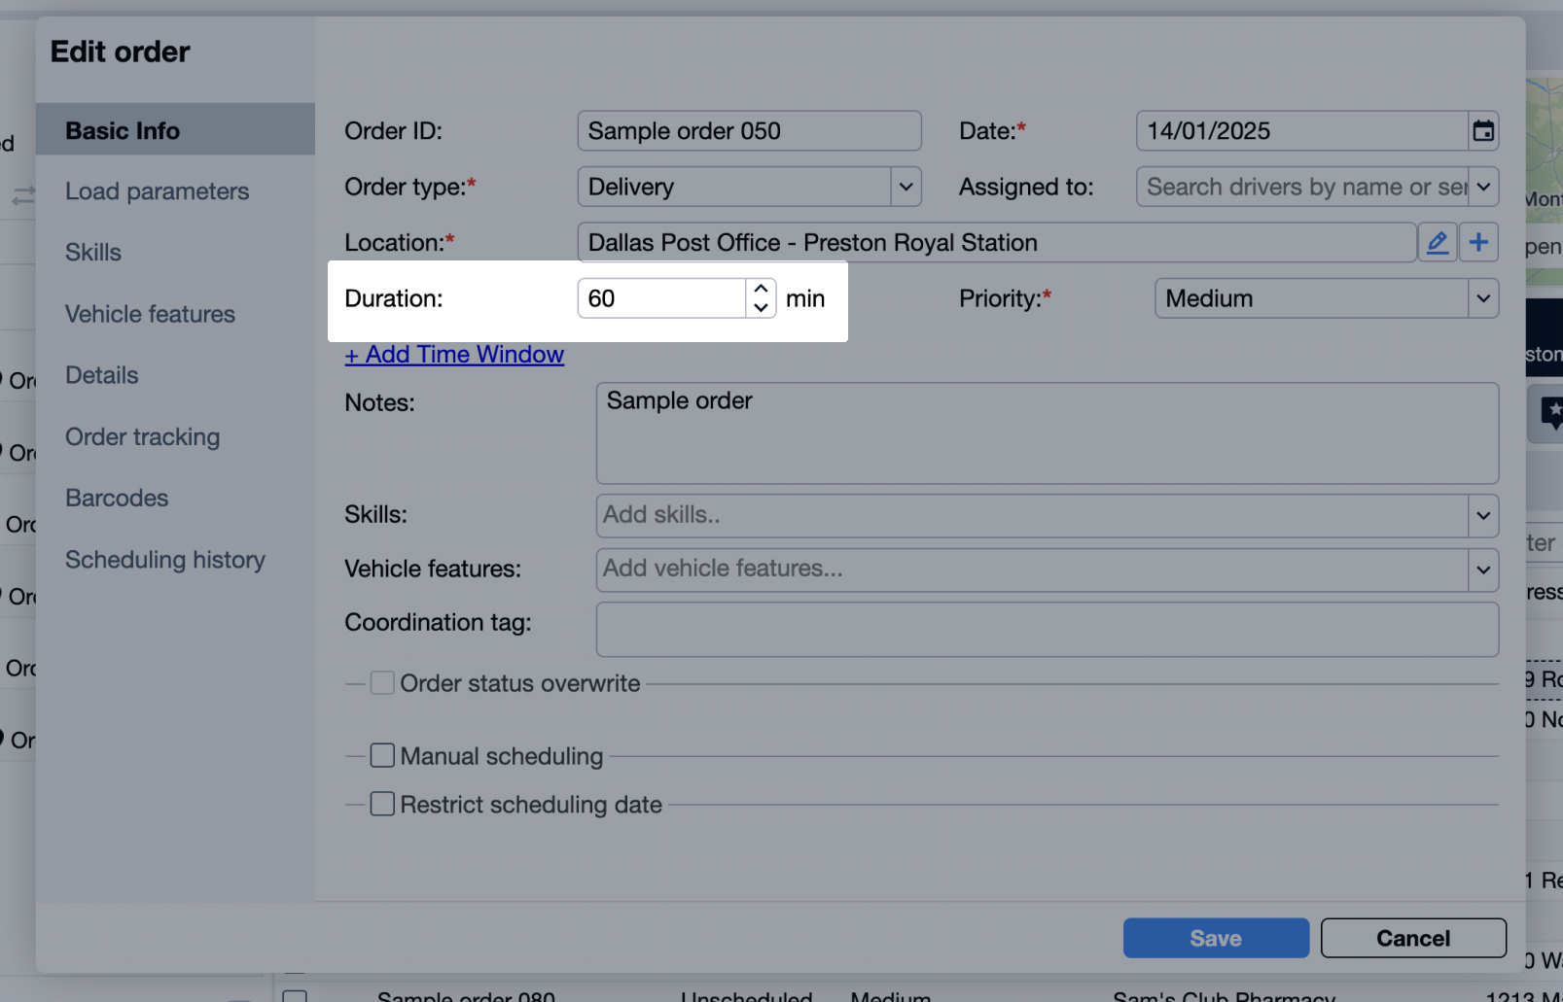Screen dimensions: 1563x1002
Task: Switch to the Scheduling history section
Action: click(164, 559)
